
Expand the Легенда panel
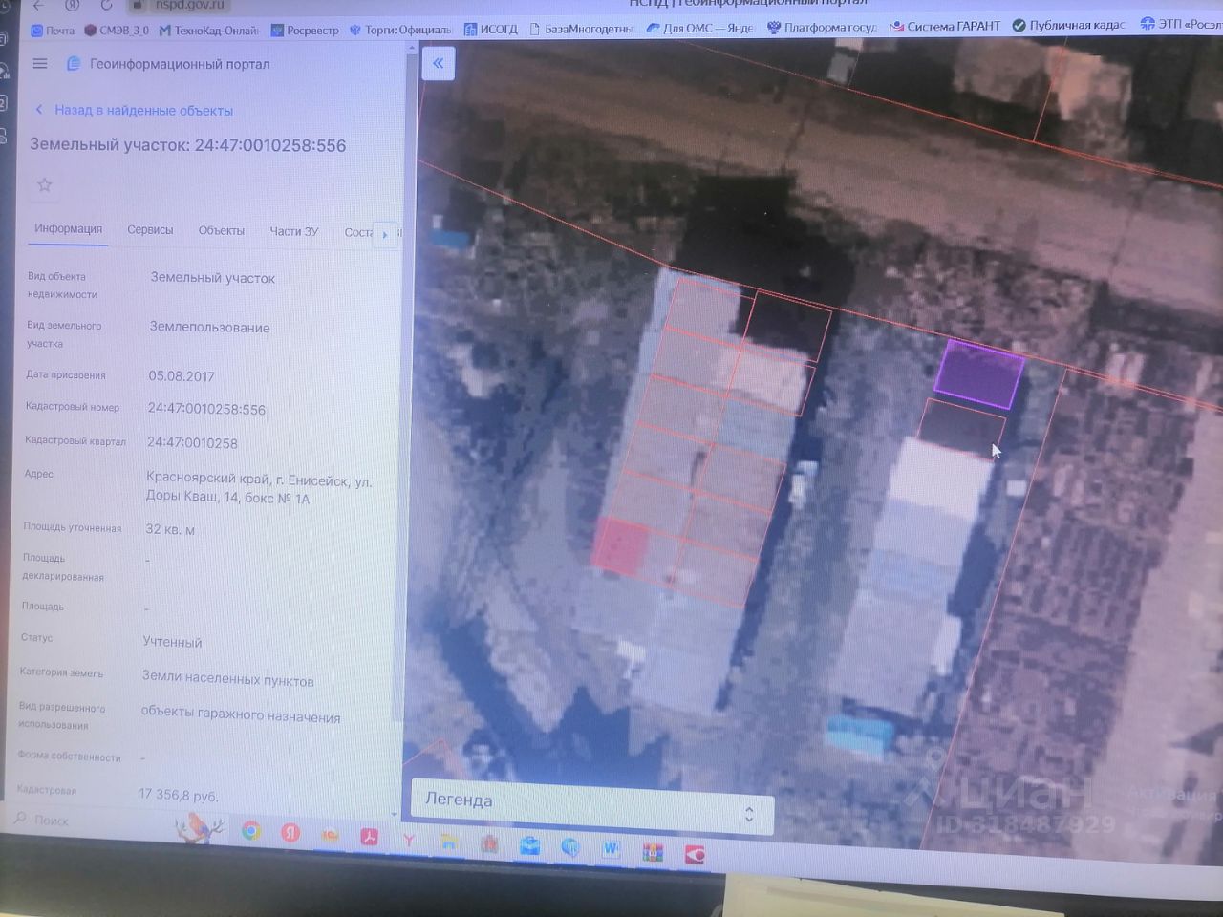tap(590, 805)
